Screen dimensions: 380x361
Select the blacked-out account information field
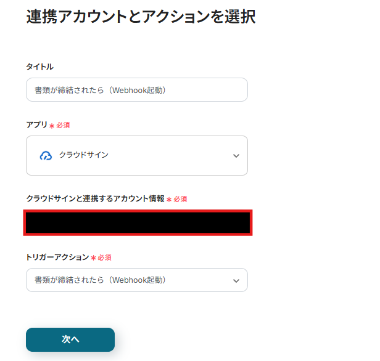coord(138,222)
